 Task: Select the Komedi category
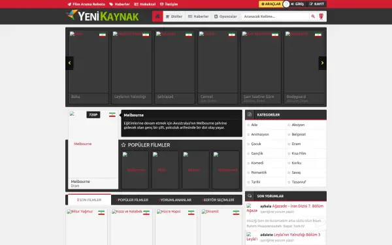pos(257,163)
